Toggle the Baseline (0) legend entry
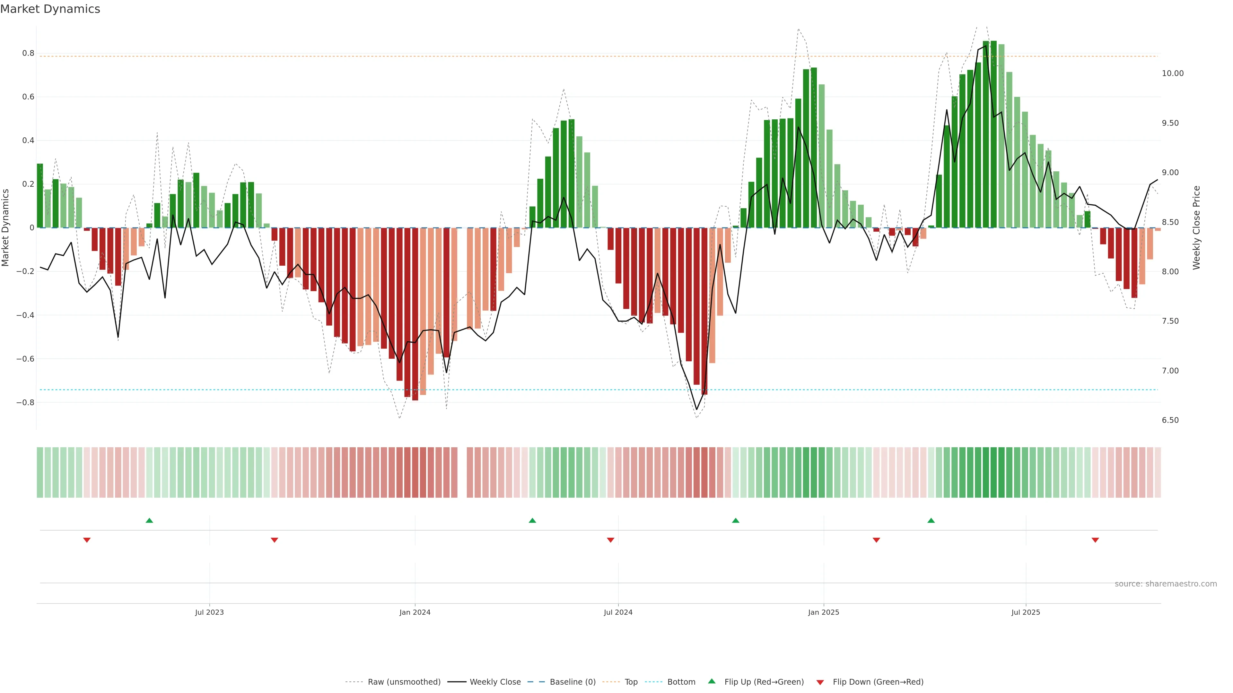The height and width of the screenshot is (693, 1233). 573,682
